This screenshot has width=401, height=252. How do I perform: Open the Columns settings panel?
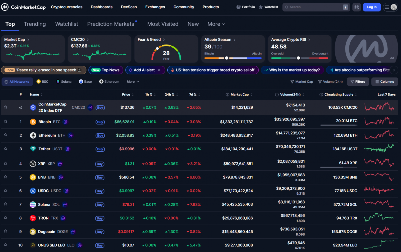(x=384, y=81)
